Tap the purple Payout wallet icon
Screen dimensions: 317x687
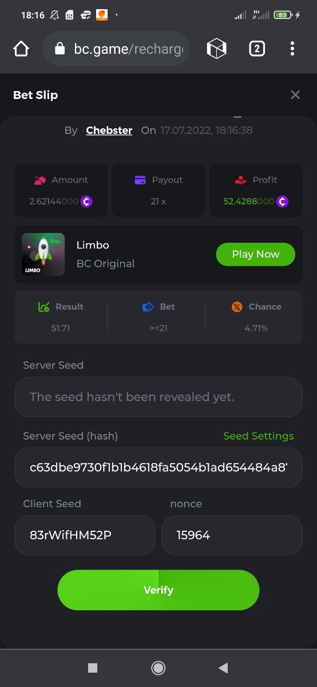pyautogui.click(x=140, y=180)
